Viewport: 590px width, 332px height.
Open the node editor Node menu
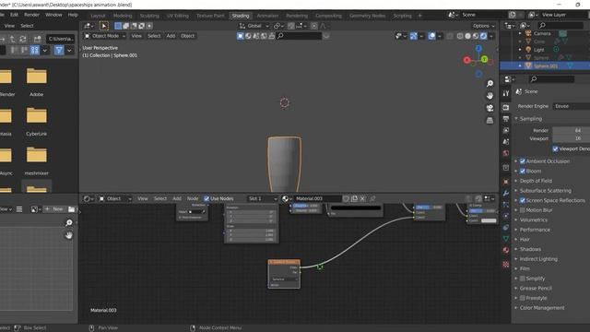[193, 199]
